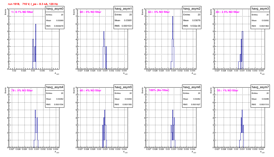Click the Mean value in havg_asym5 box
The height and width of the screenshot is (157, 274).
[128, 99]
